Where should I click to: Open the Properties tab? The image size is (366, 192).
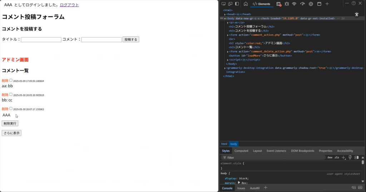pyautogui.click(x=325, y=151)
